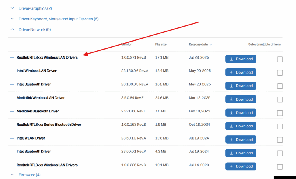Expand the Firmware (4) section
Image resolution: width=296 pixels, height=179 pixels.
[12, 175]
